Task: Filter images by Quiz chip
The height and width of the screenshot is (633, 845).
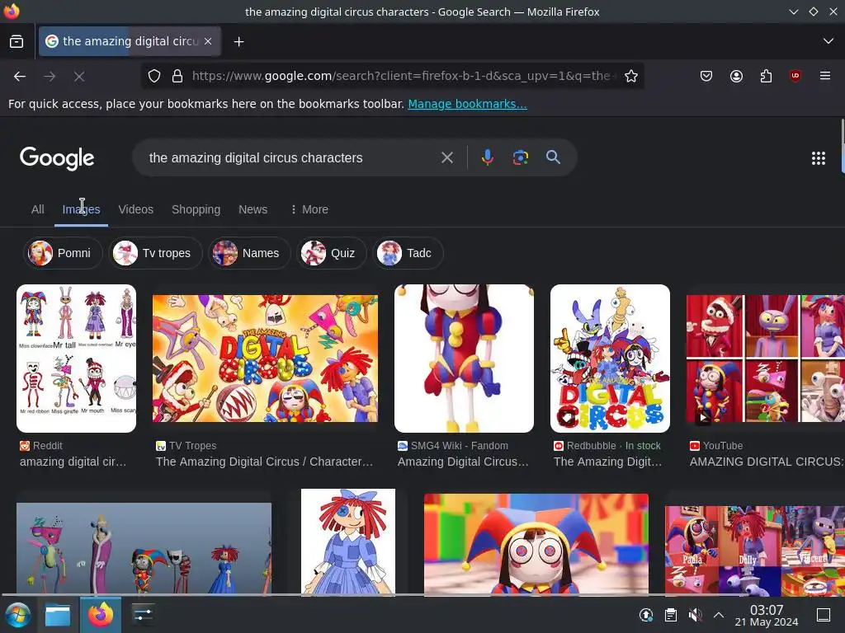Action: point(332,253)
